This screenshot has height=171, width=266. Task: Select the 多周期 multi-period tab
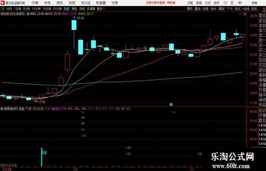(x=91, y=9)
